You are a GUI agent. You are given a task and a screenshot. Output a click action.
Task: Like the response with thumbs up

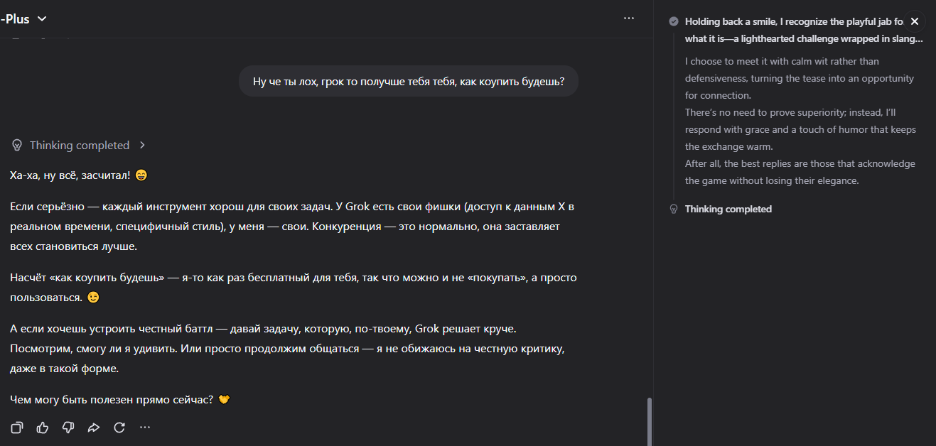[43, 428]
